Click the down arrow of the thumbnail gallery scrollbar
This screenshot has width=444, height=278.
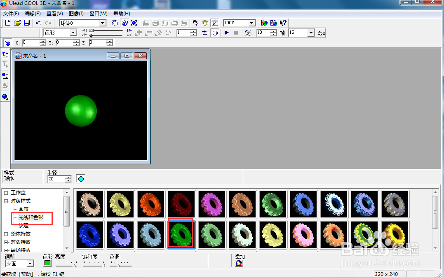pos(435,248)
